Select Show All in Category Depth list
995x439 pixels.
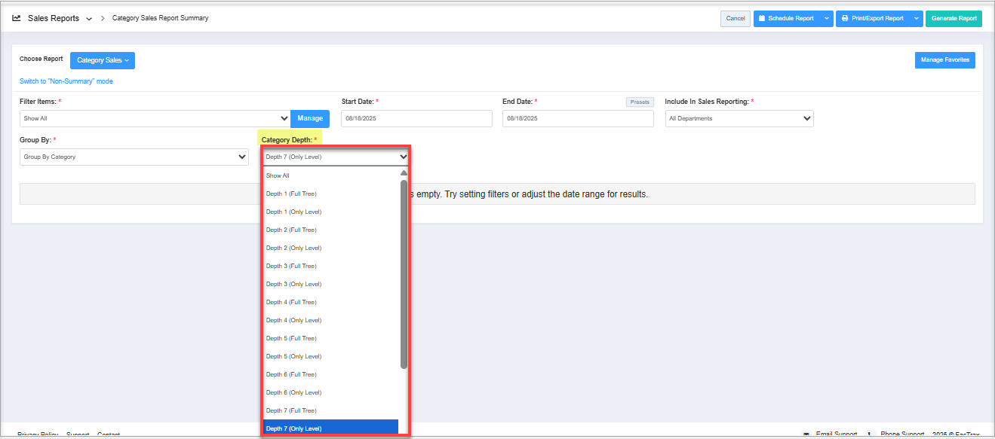(278, 175)
